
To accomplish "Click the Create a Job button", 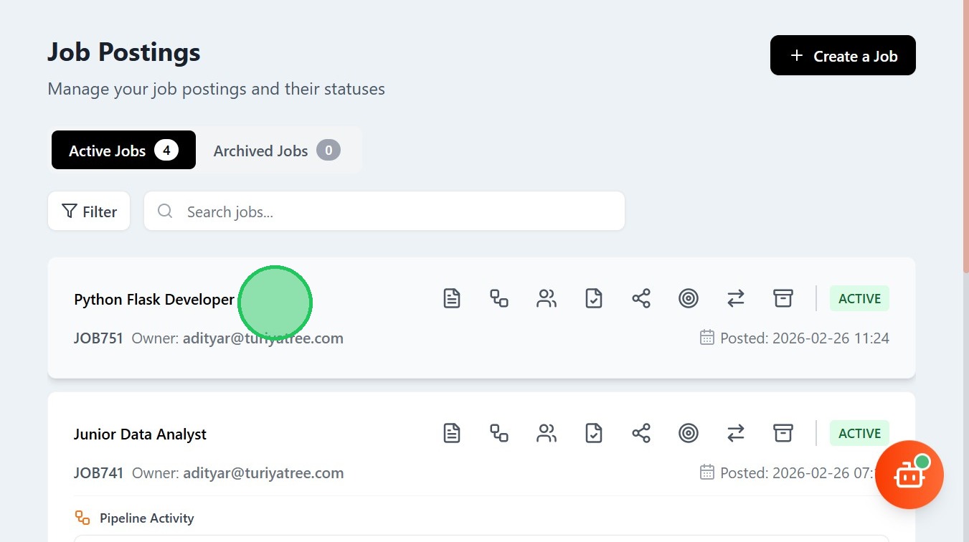I will click(843, 56).
